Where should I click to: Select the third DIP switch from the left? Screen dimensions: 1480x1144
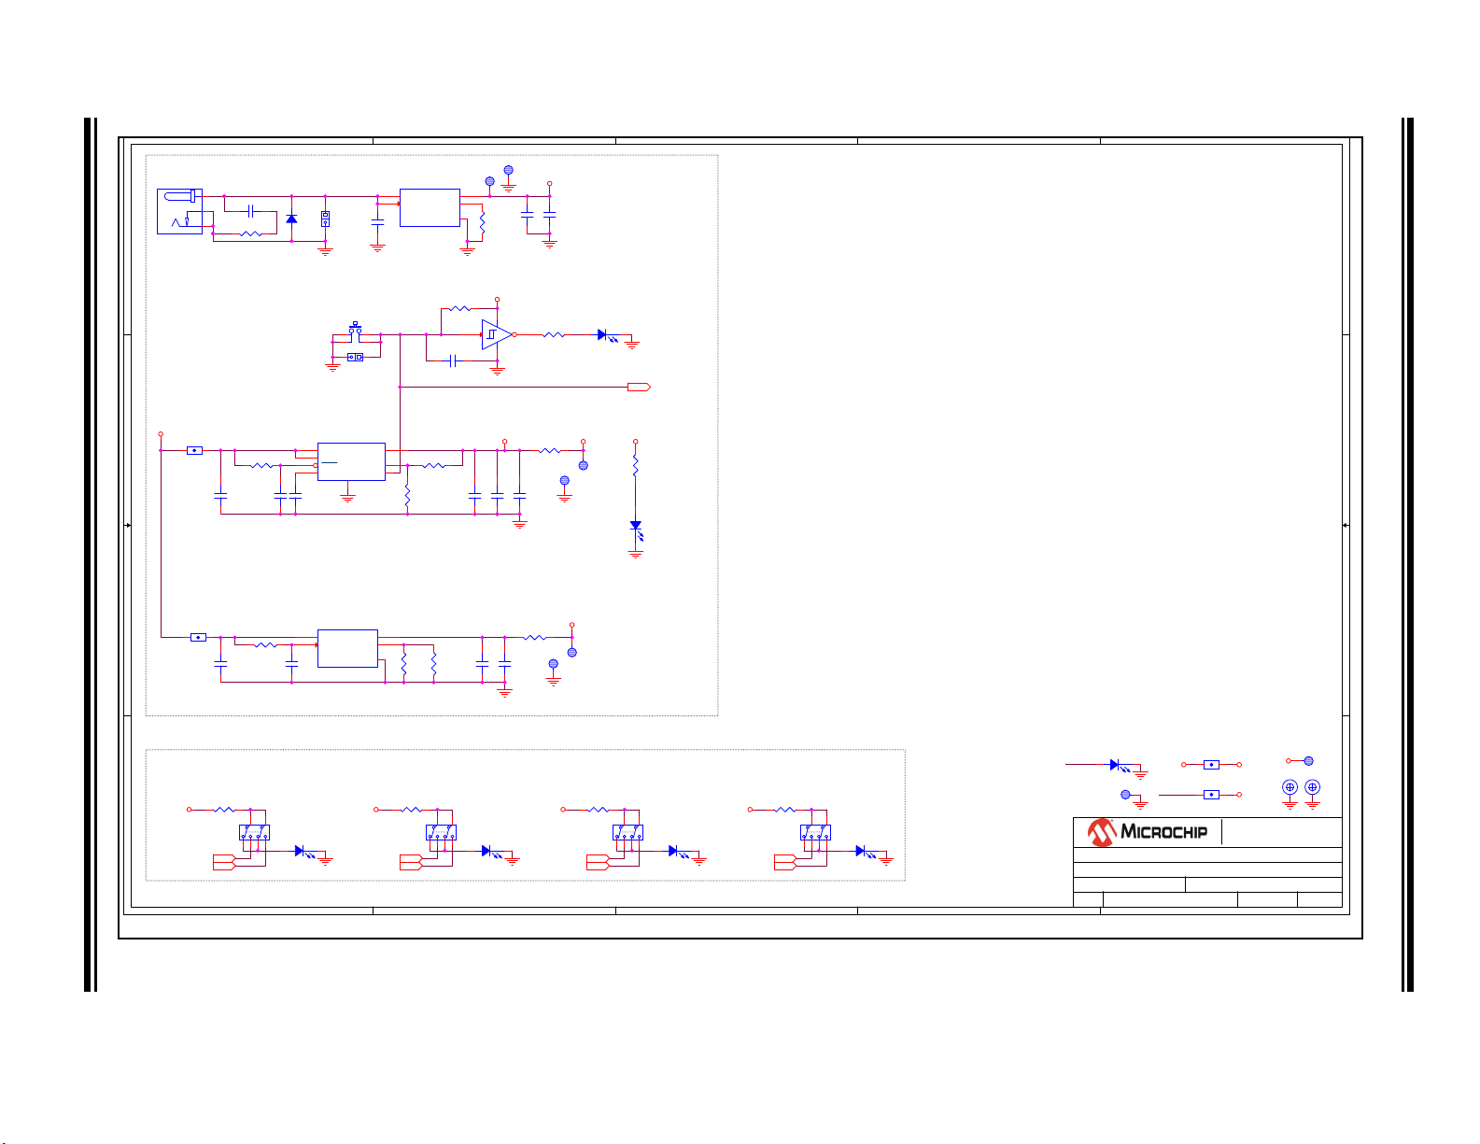point(628,832)
